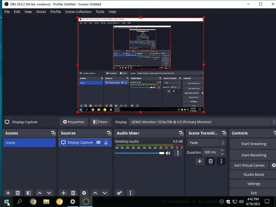The width and height of the screenshot is (276, 207).
Task: Open Windows Settings gear in taskbar
Action: point(73,202)
